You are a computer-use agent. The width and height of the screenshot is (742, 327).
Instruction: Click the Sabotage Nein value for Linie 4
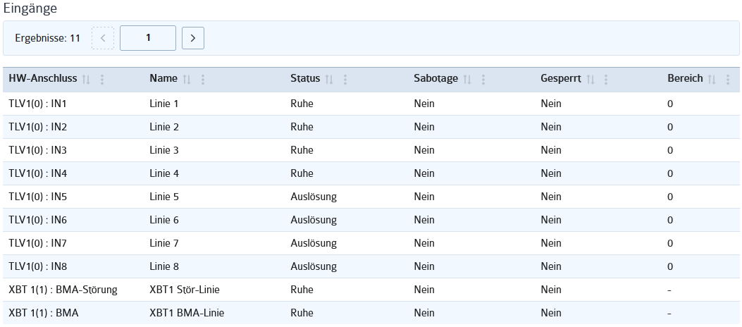pyautogui.click(x=424, y=173)
